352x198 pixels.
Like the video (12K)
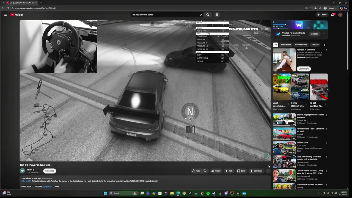point(196,171)
